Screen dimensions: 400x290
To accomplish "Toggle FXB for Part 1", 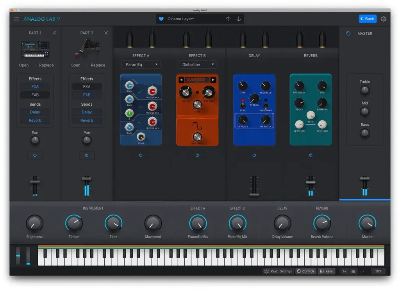I will 35,95.
